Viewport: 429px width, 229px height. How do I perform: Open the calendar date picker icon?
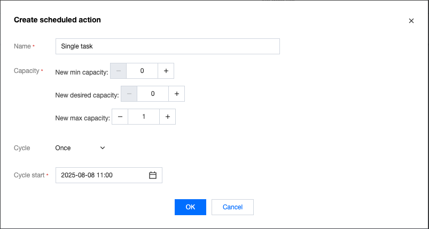153,175
